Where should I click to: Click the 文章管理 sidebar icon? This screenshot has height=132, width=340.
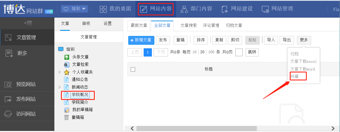point(9,38)
